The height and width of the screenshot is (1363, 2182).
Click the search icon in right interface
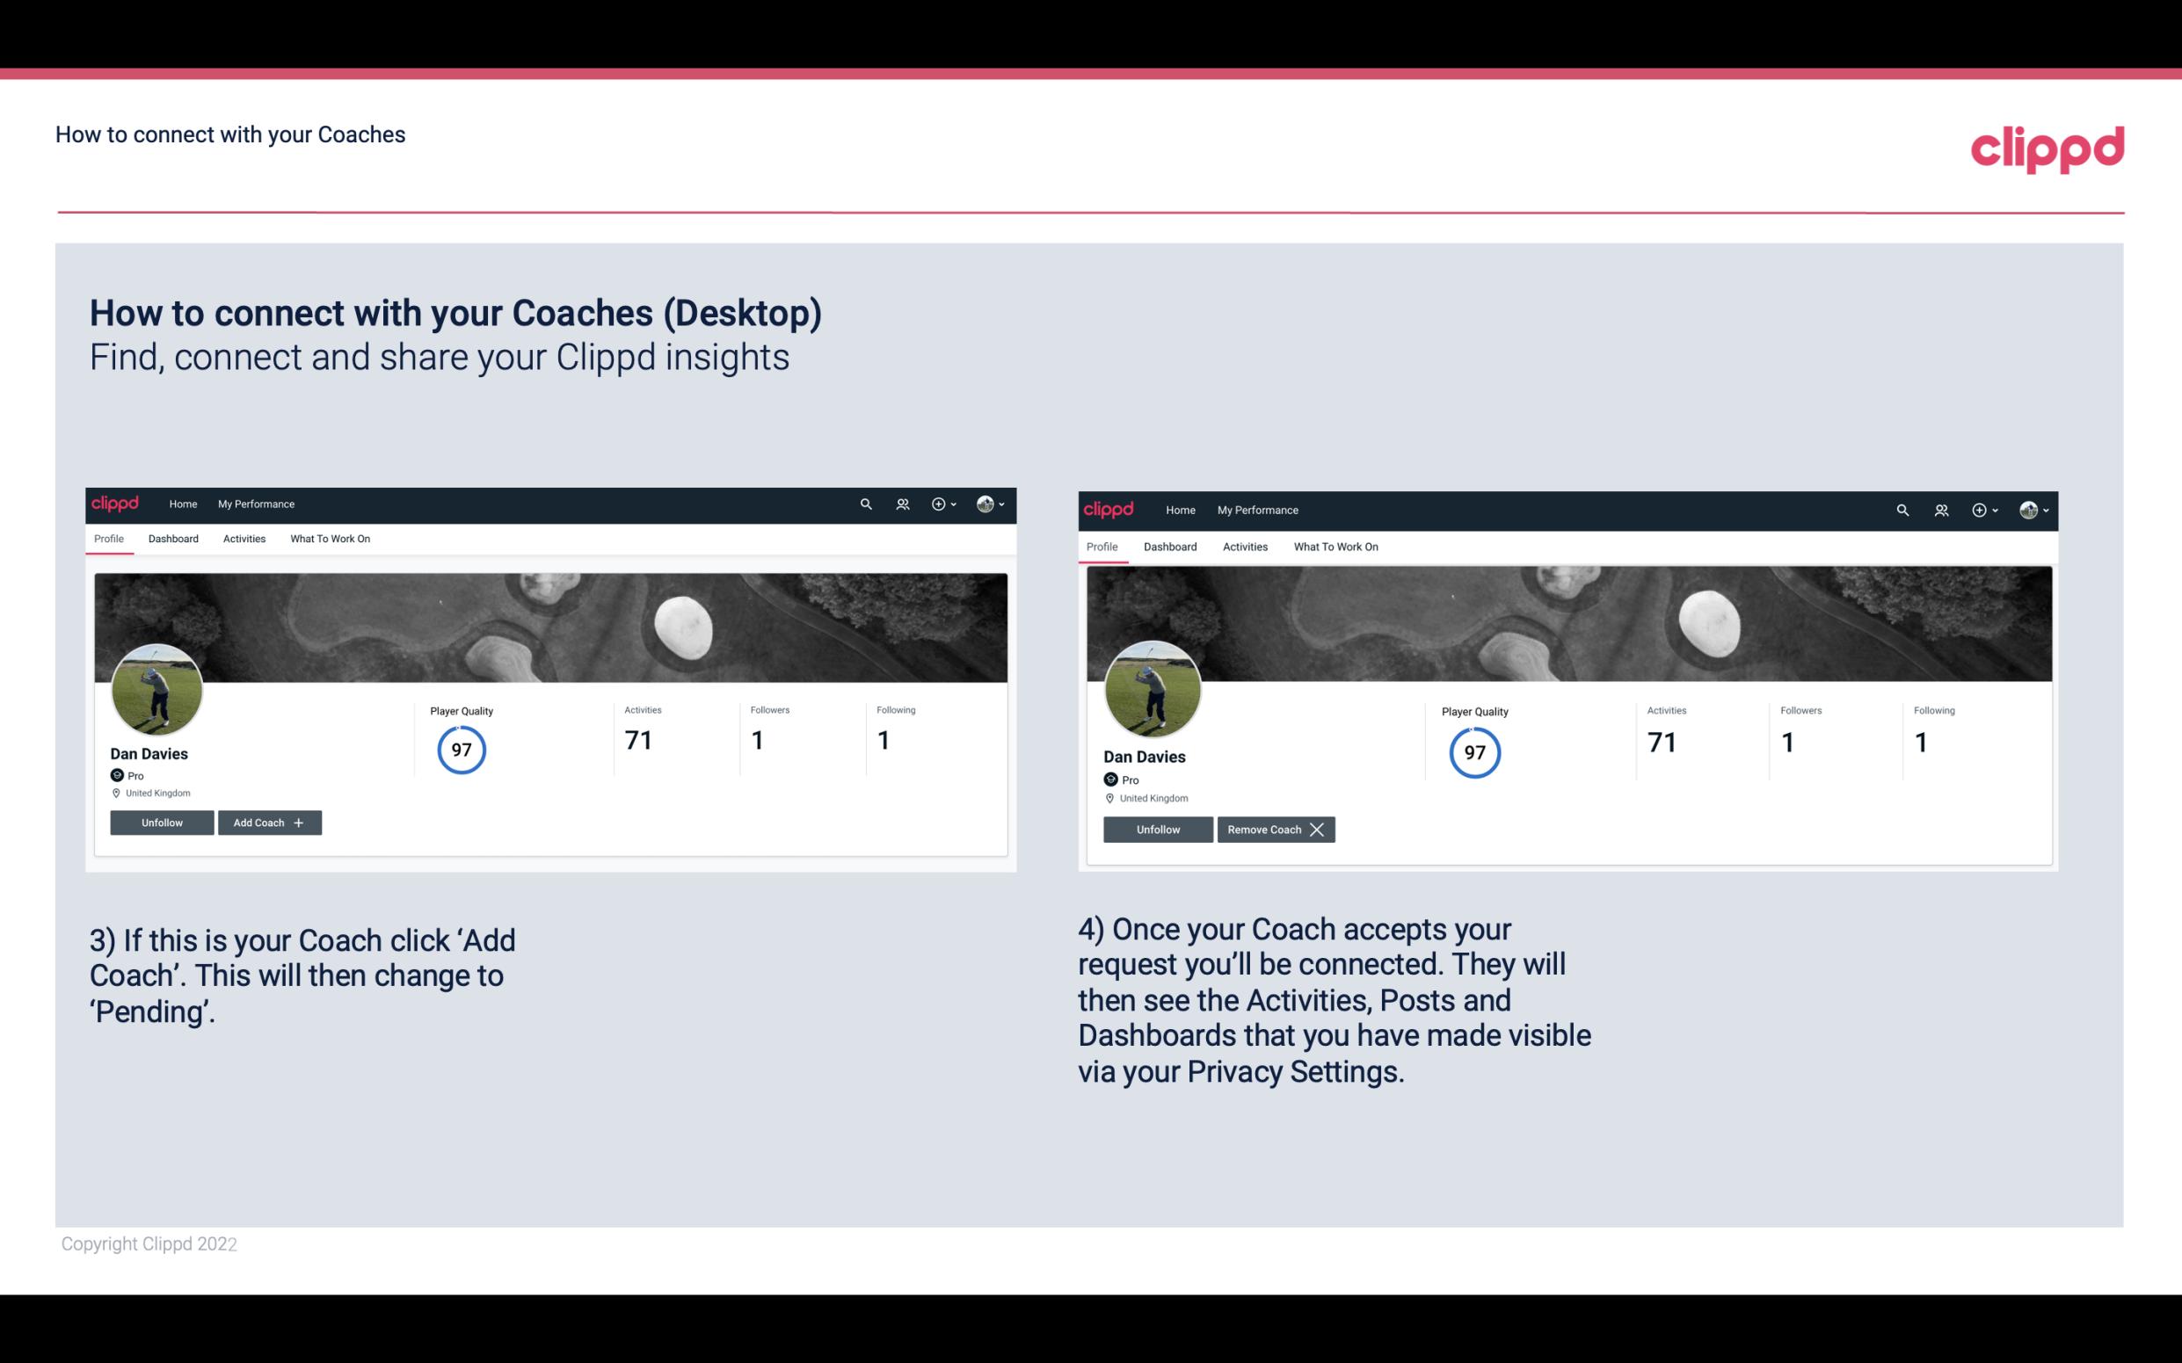(x=1902, y=509)
